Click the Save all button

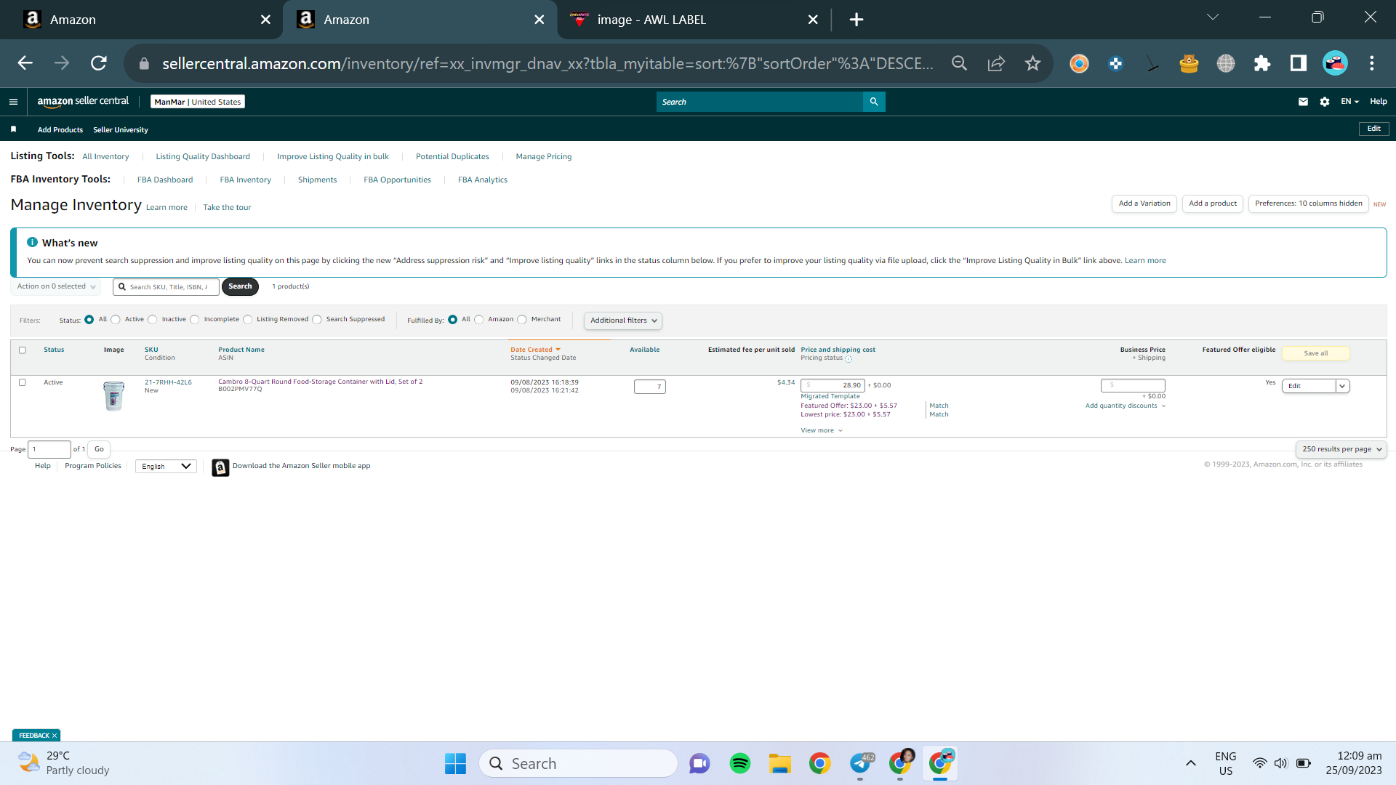coord(1316,354)
